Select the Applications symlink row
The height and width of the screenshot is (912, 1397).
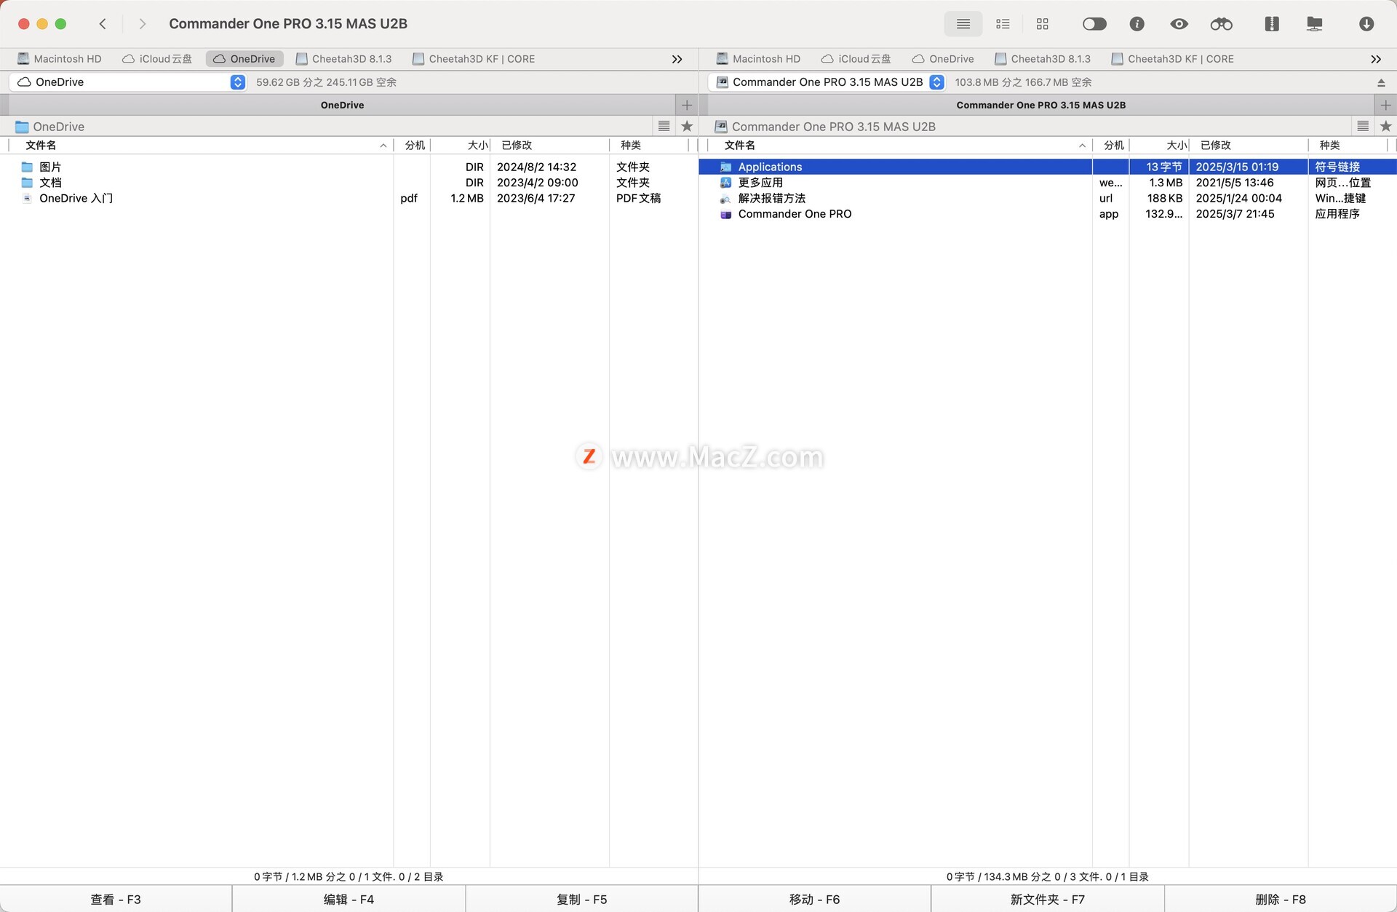1048,167
